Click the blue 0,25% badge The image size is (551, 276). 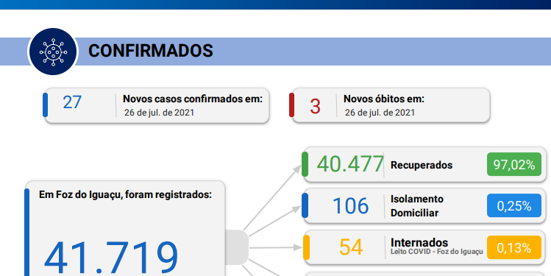point(514,205)
